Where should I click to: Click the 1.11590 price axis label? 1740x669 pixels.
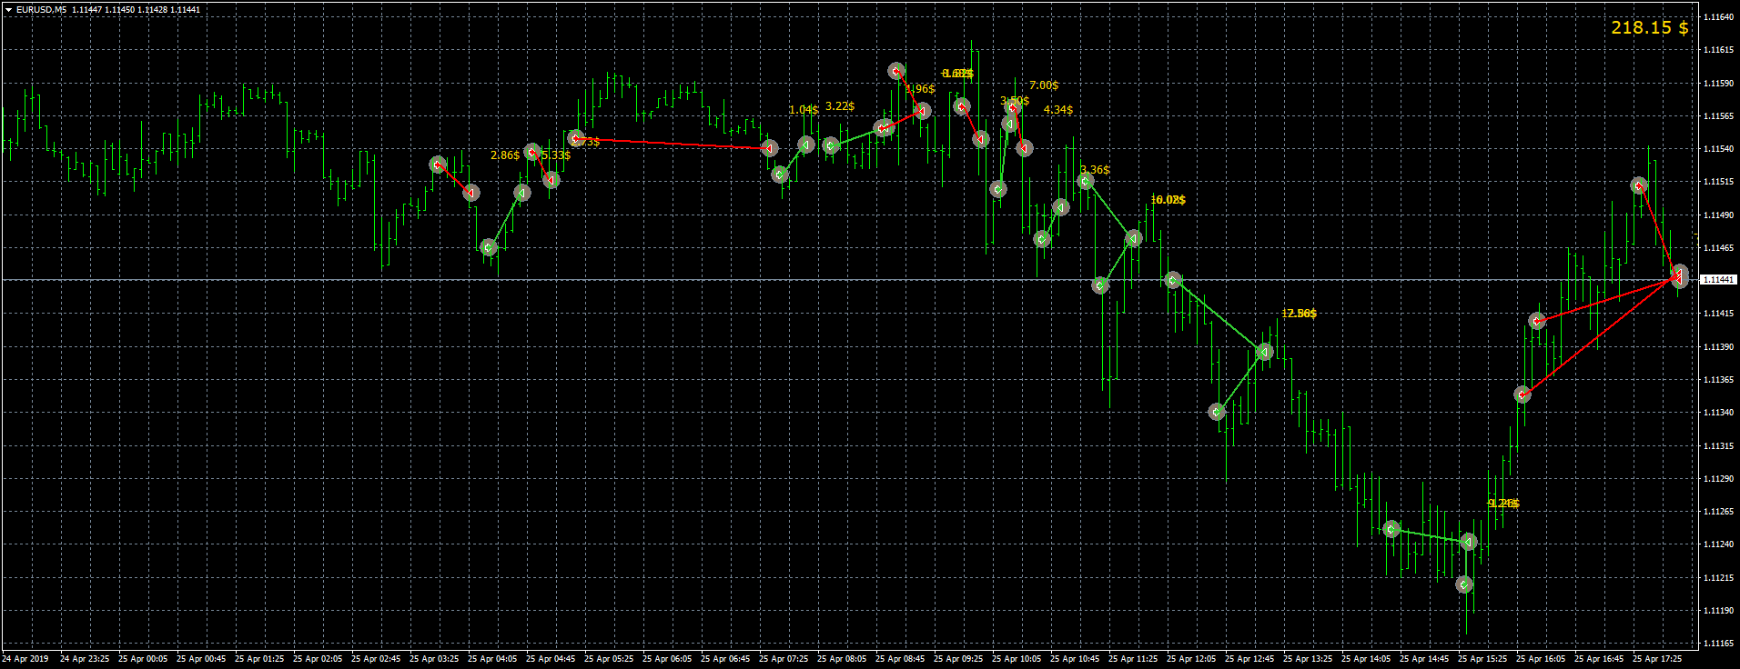(x=1718, y=84)
